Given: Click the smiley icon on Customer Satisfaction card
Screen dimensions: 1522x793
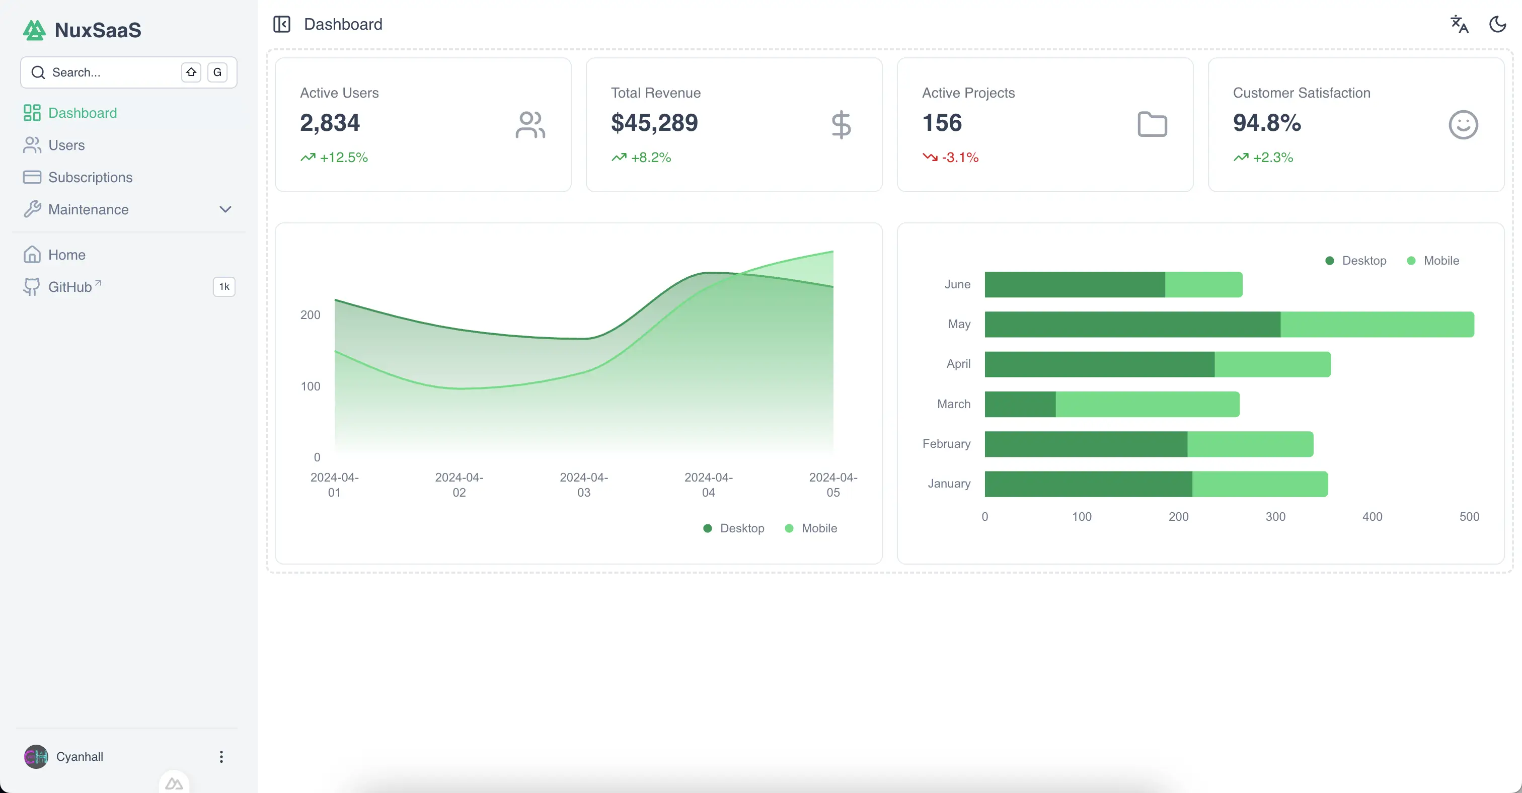Looking at the screenshot, I should [x=1463, y=125].
